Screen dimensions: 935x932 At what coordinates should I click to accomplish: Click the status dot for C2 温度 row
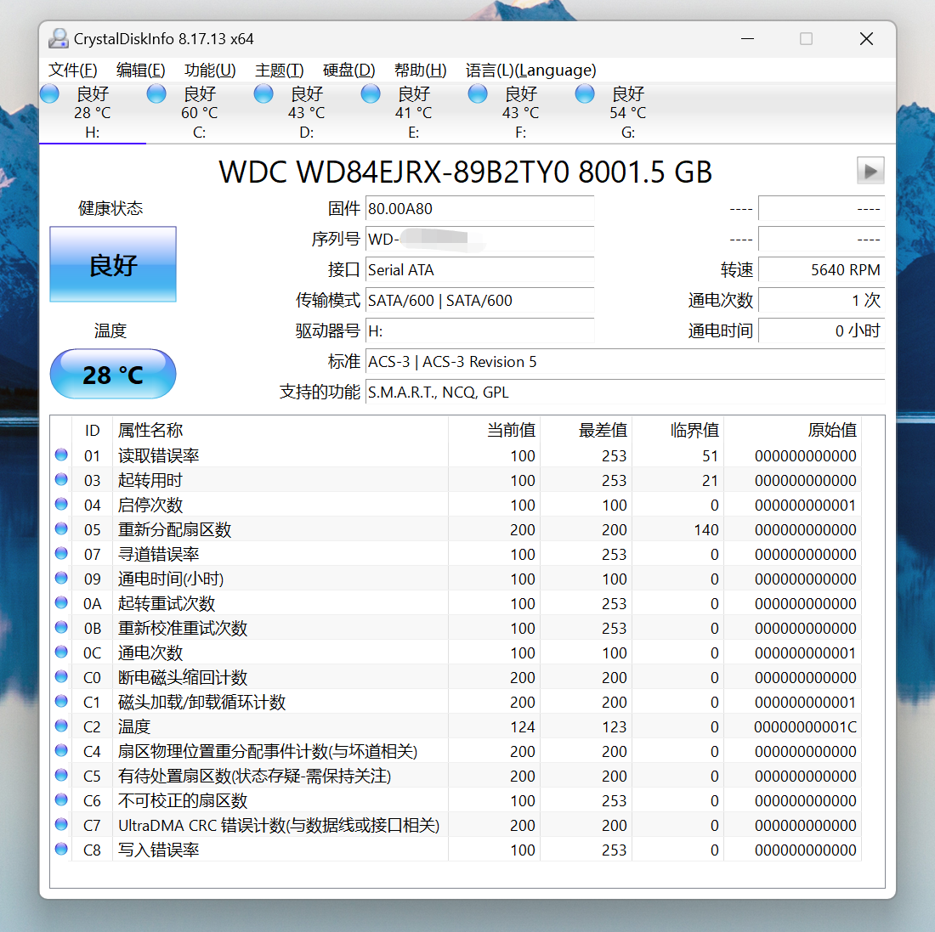point(61,726)
